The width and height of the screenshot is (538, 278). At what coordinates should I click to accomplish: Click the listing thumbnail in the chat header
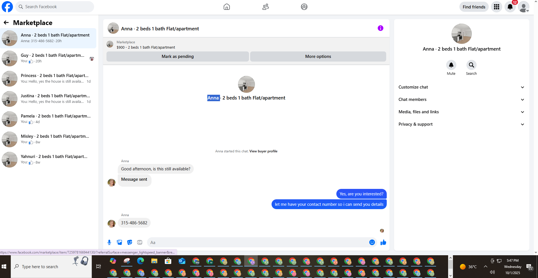(113, 28)
